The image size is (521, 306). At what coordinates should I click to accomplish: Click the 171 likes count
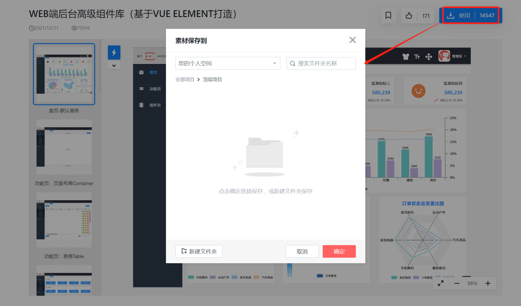click(x=426, y=16)
